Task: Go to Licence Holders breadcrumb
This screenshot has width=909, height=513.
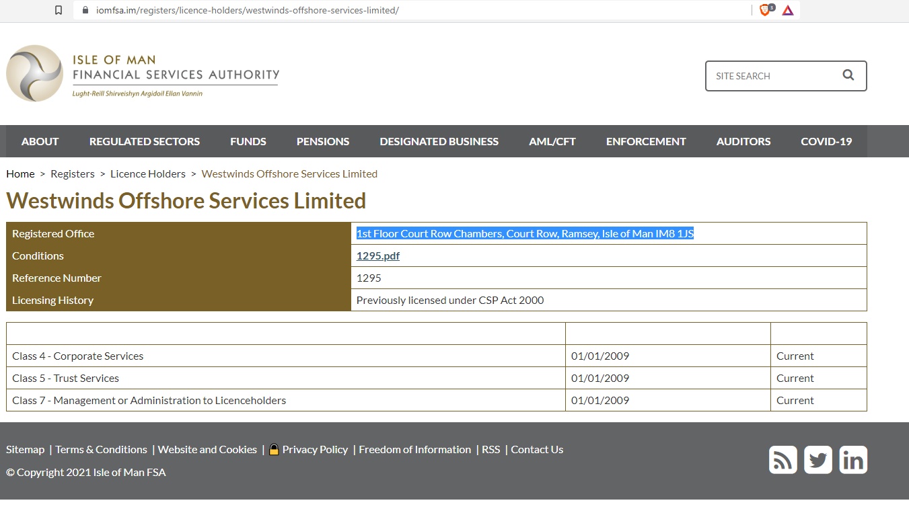Action: click(x=148, y=173)
